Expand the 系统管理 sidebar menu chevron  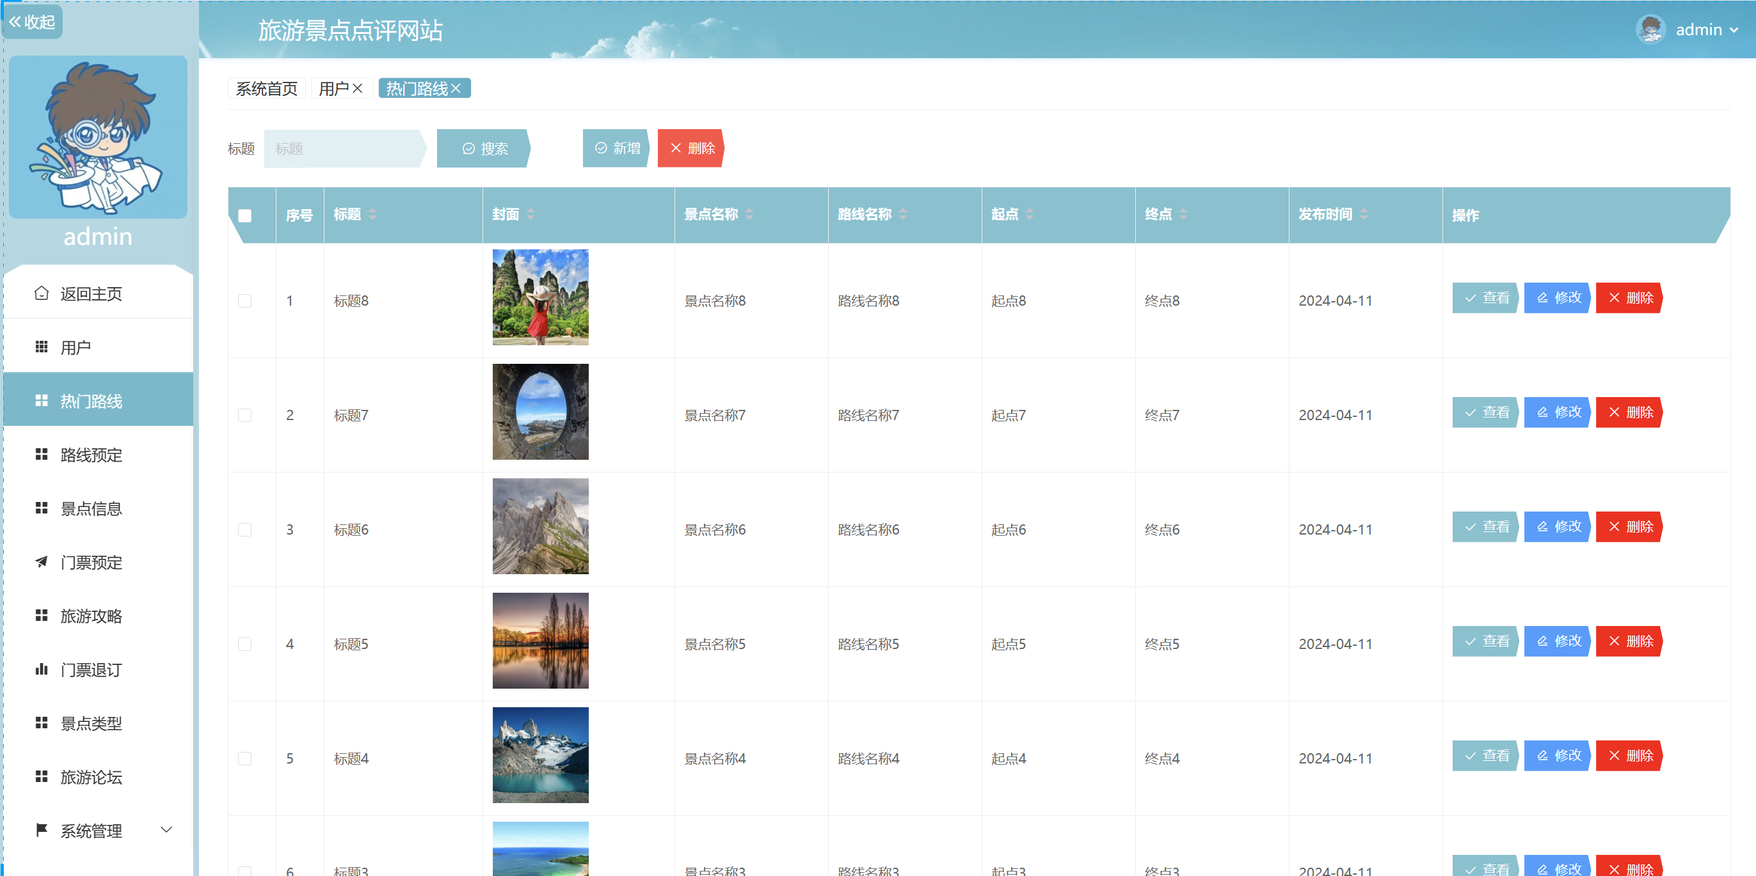(166, 830)
